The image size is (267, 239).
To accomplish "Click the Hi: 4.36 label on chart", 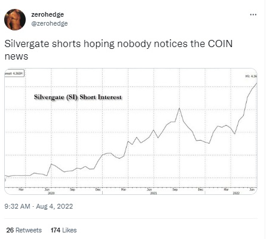I will [251, 76].
